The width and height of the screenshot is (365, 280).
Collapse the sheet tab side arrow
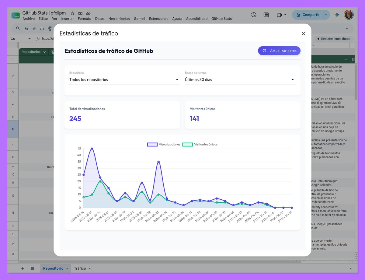350,268
